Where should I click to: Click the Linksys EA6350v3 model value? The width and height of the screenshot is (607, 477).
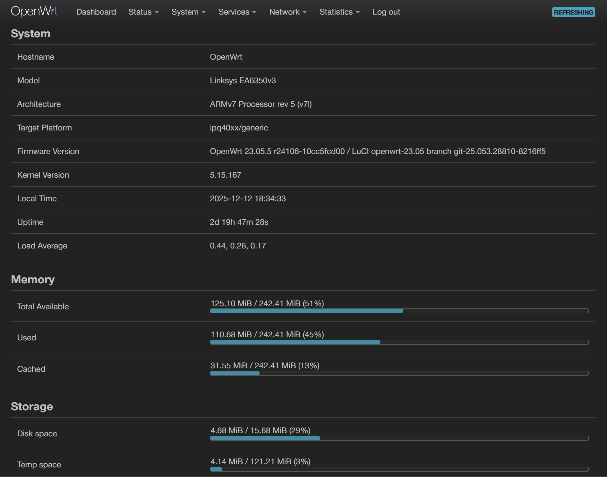coord(243,80)
